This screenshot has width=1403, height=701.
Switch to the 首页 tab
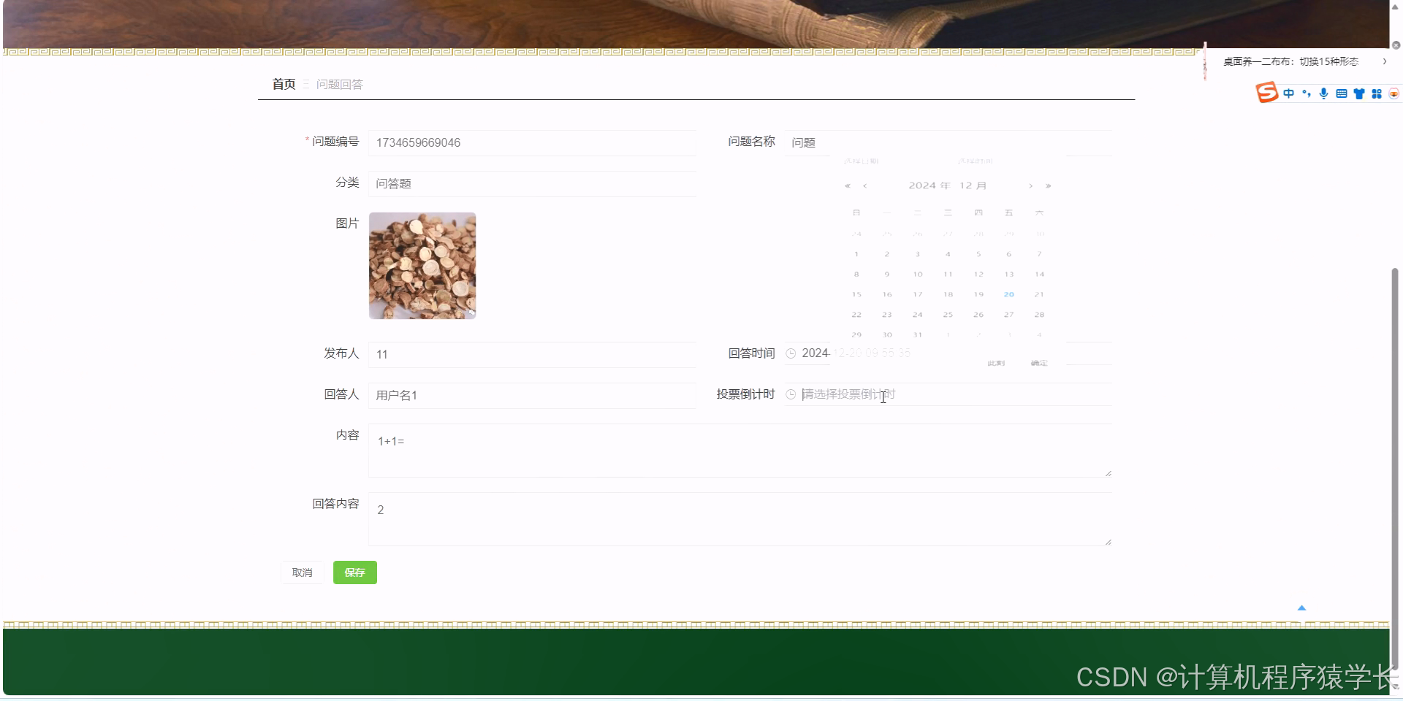click(284, 84)
